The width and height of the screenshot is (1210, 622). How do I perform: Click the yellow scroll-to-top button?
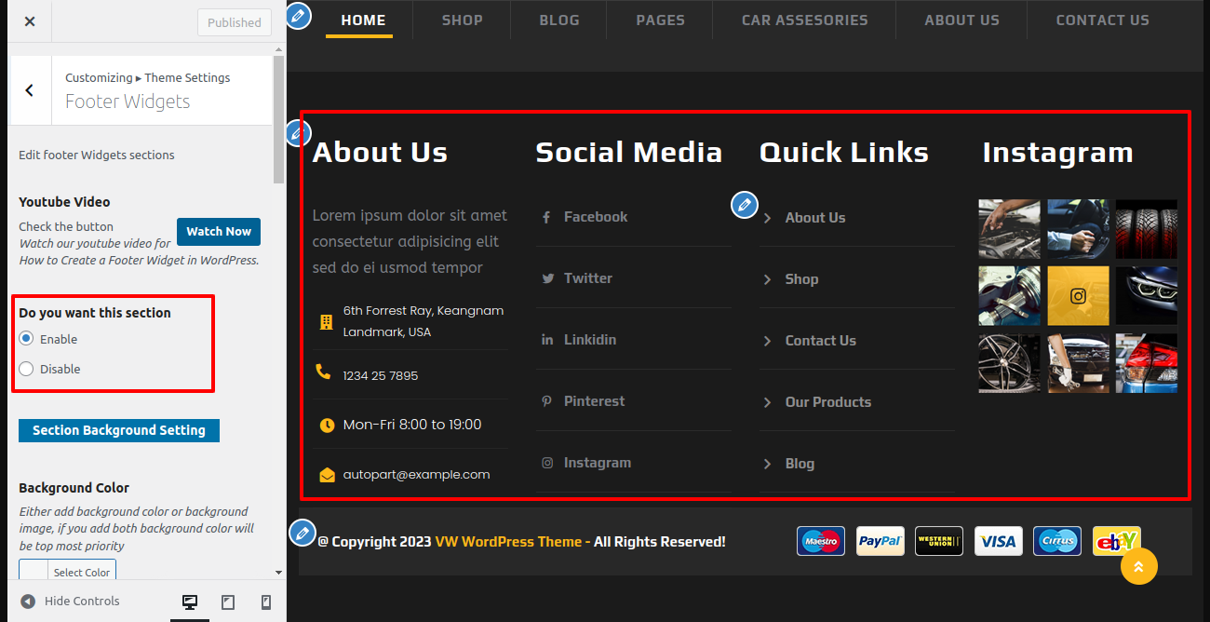(1138, 566)
